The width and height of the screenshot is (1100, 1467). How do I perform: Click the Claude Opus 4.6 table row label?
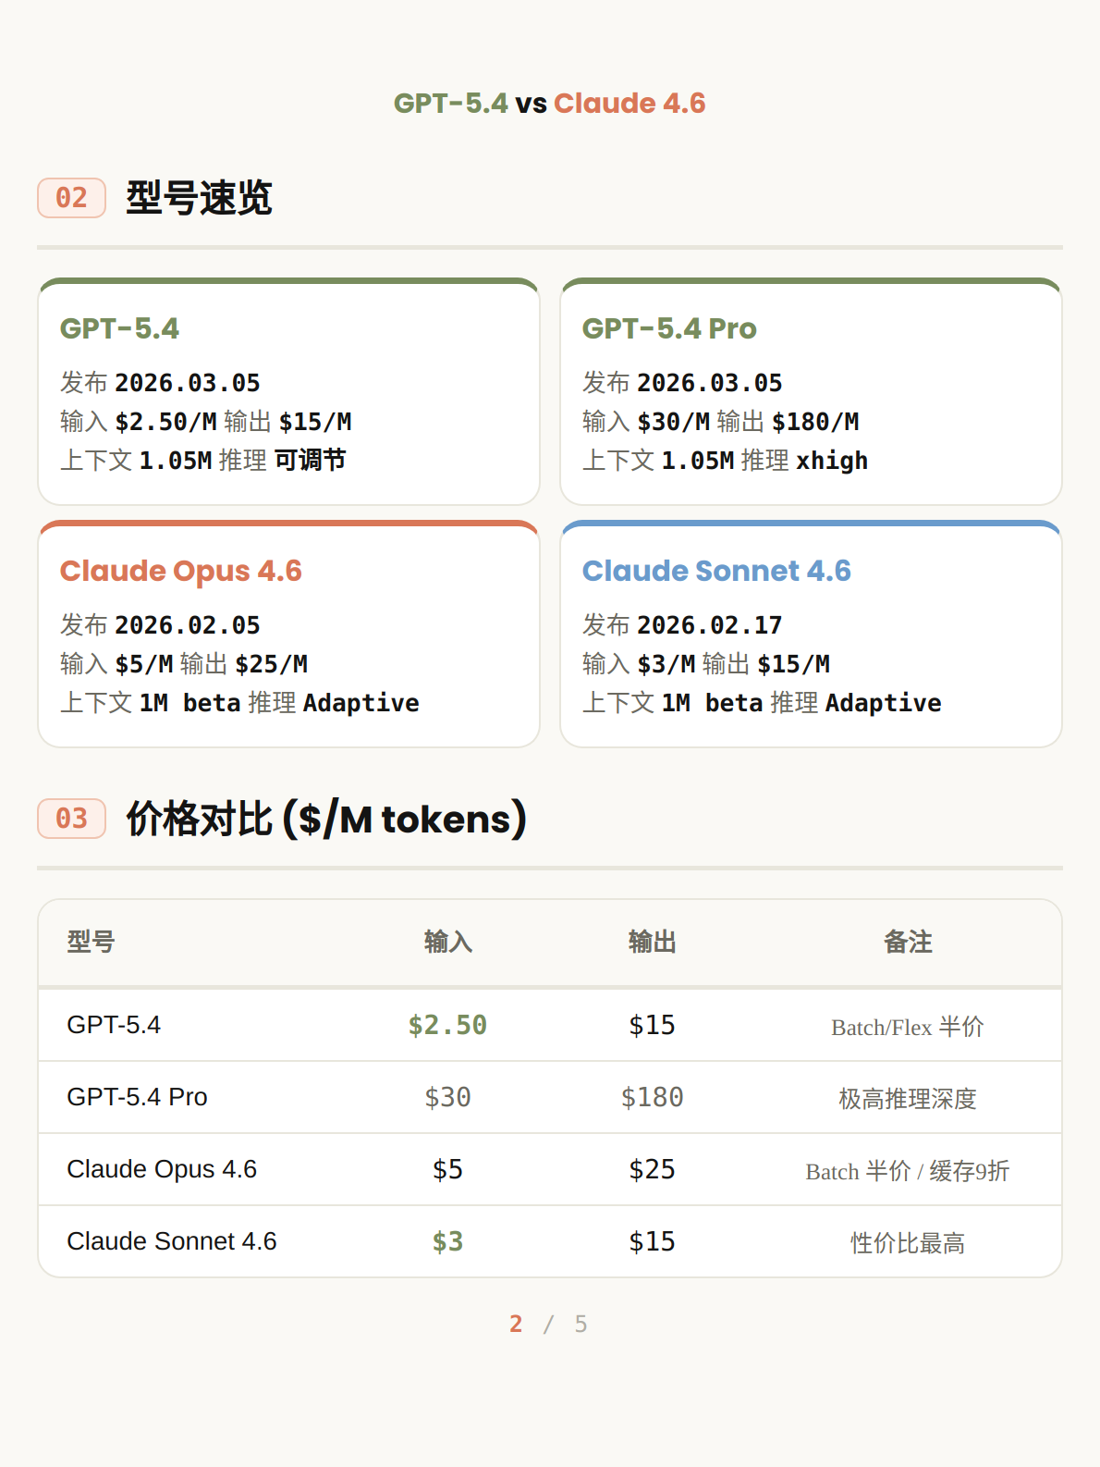click(162, 1169)
